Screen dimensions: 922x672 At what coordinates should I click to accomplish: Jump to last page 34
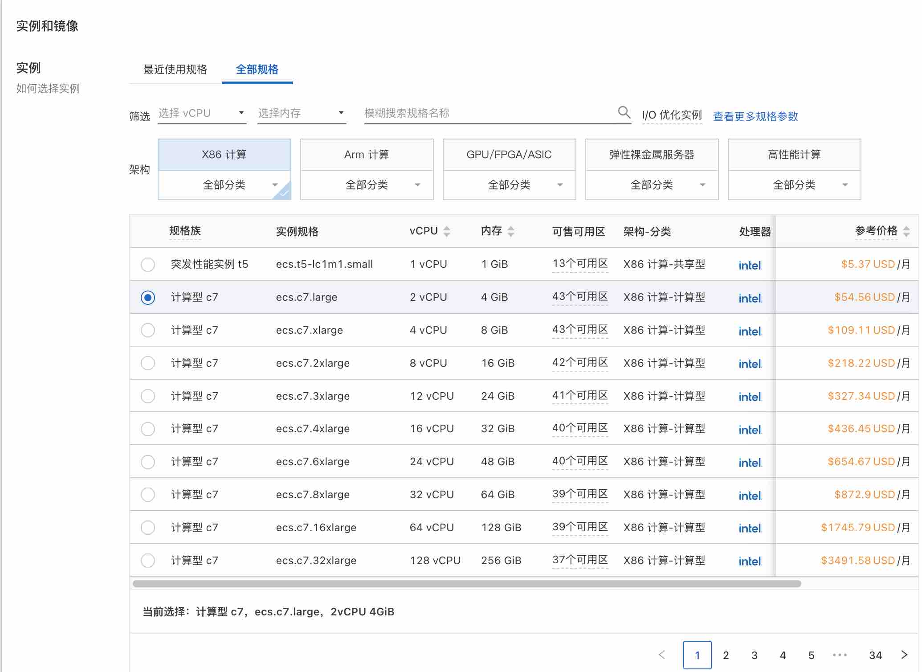[x=876, y=655]
